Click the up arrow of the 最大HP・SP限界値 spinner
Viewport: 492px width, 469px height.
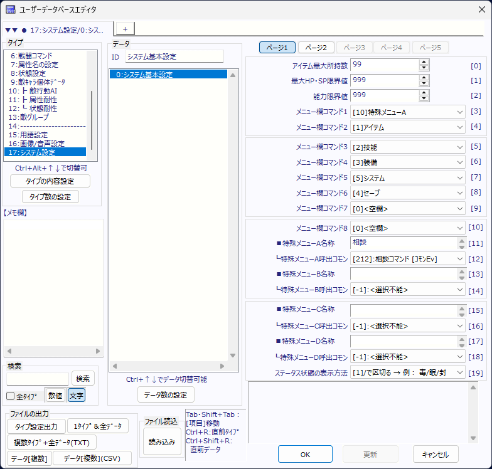[x=424, y=77]
